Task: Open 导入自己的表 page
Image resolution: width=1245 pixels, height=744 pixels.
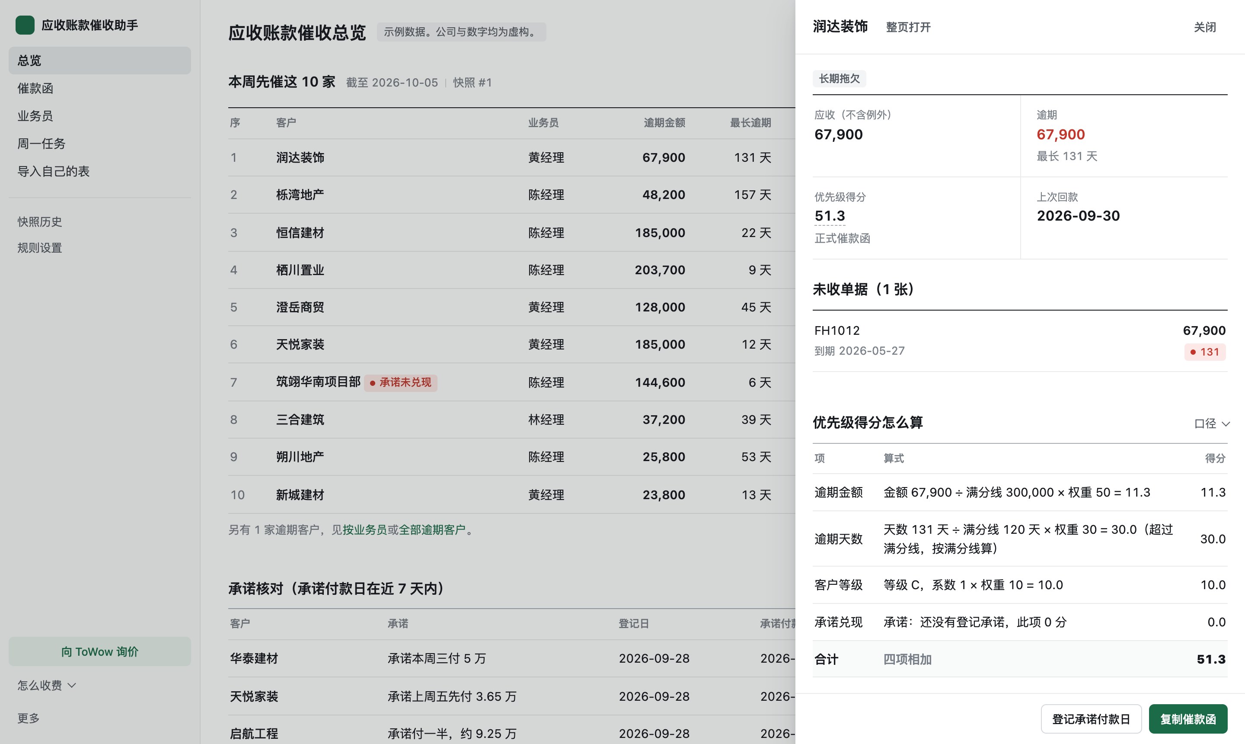Action: coord(100,171)
